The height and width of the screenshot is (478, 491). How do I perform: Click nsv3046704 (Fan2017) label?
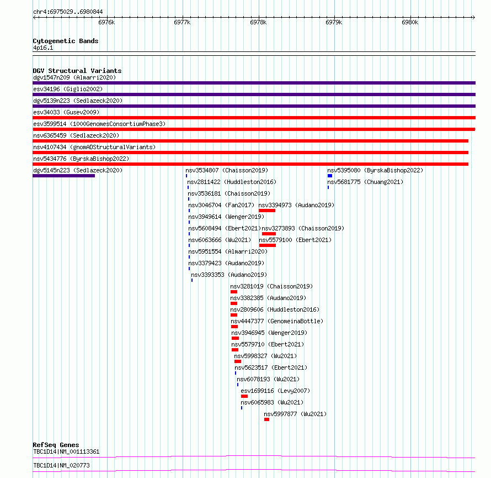coord(221,205)
